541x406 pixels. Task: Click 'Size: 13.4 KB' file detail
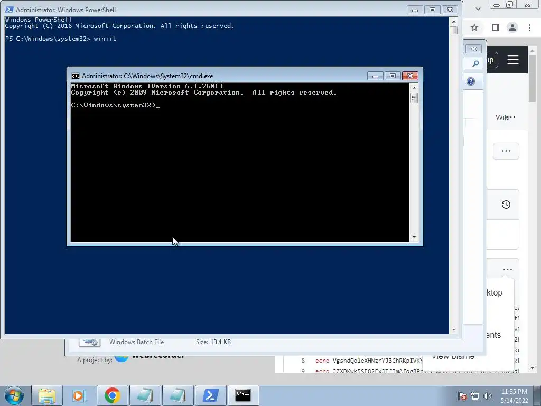tap(213, 342)
